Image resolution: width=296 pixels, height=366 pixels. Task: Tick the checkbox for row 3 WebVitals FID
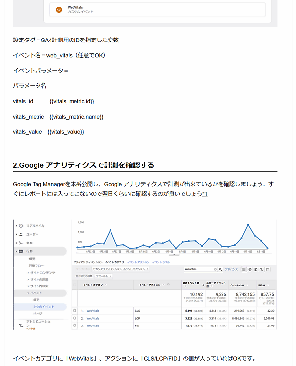coord(74,325)
